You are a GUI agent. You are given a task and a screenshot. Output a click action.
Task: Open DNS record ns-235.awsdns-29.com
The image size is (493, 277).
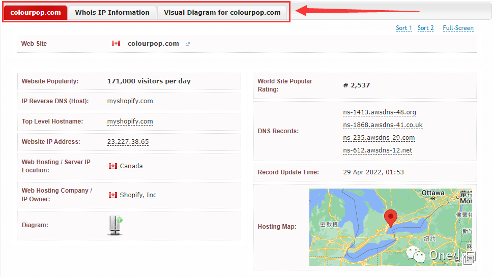[379, 138]
